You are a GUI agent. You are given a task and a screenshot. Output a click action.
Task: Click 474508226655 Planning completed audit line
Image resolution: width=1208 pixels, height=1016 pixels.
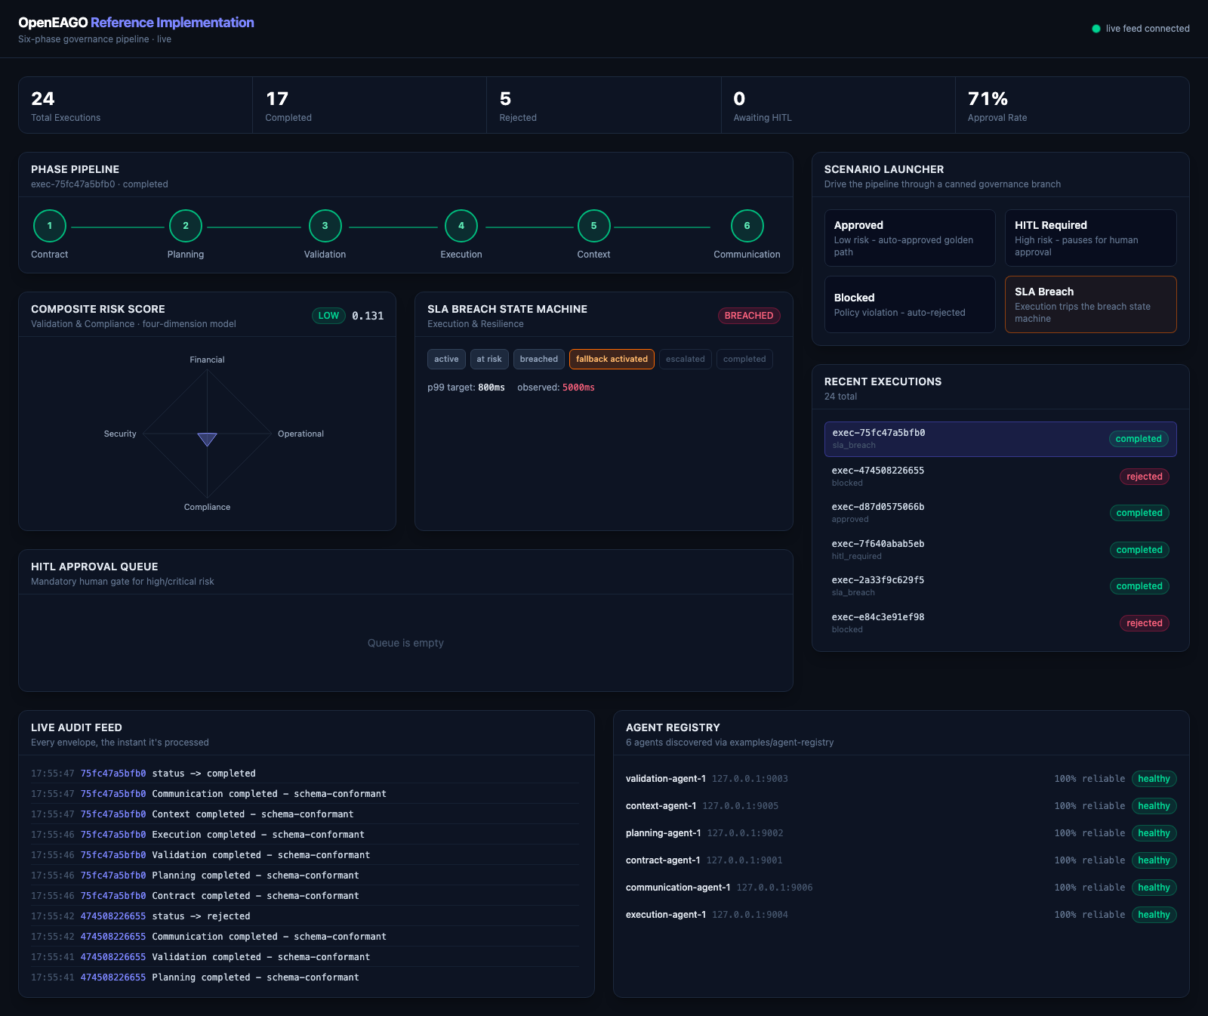[306, 977]
